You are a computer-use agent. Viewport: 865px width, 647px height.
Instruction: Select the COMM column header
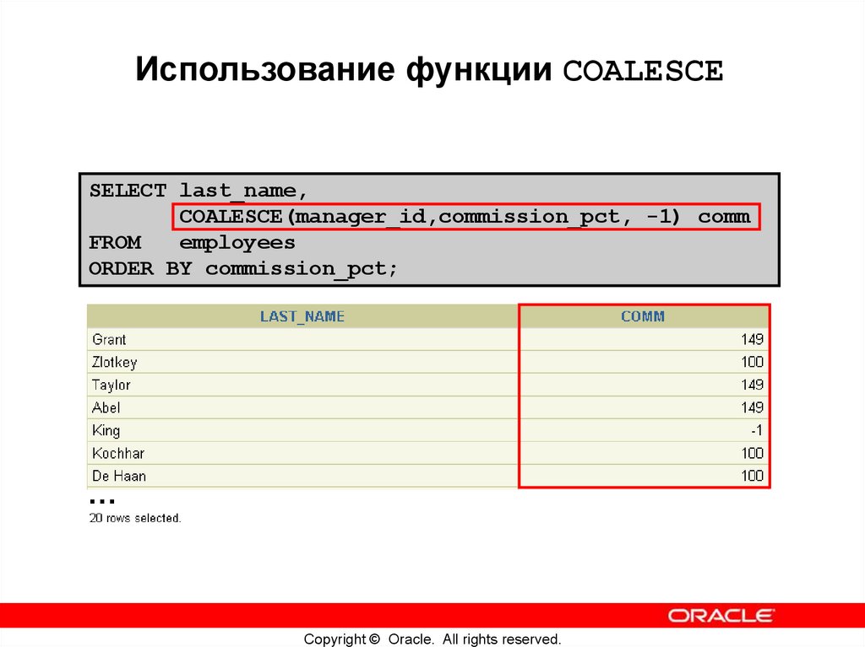point(645,316)
